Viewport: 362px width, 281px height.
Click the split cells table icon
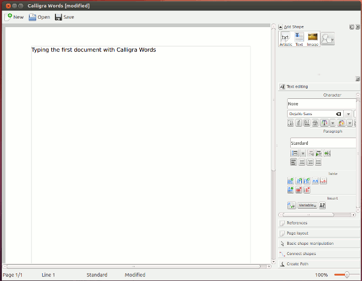(323, 181)
